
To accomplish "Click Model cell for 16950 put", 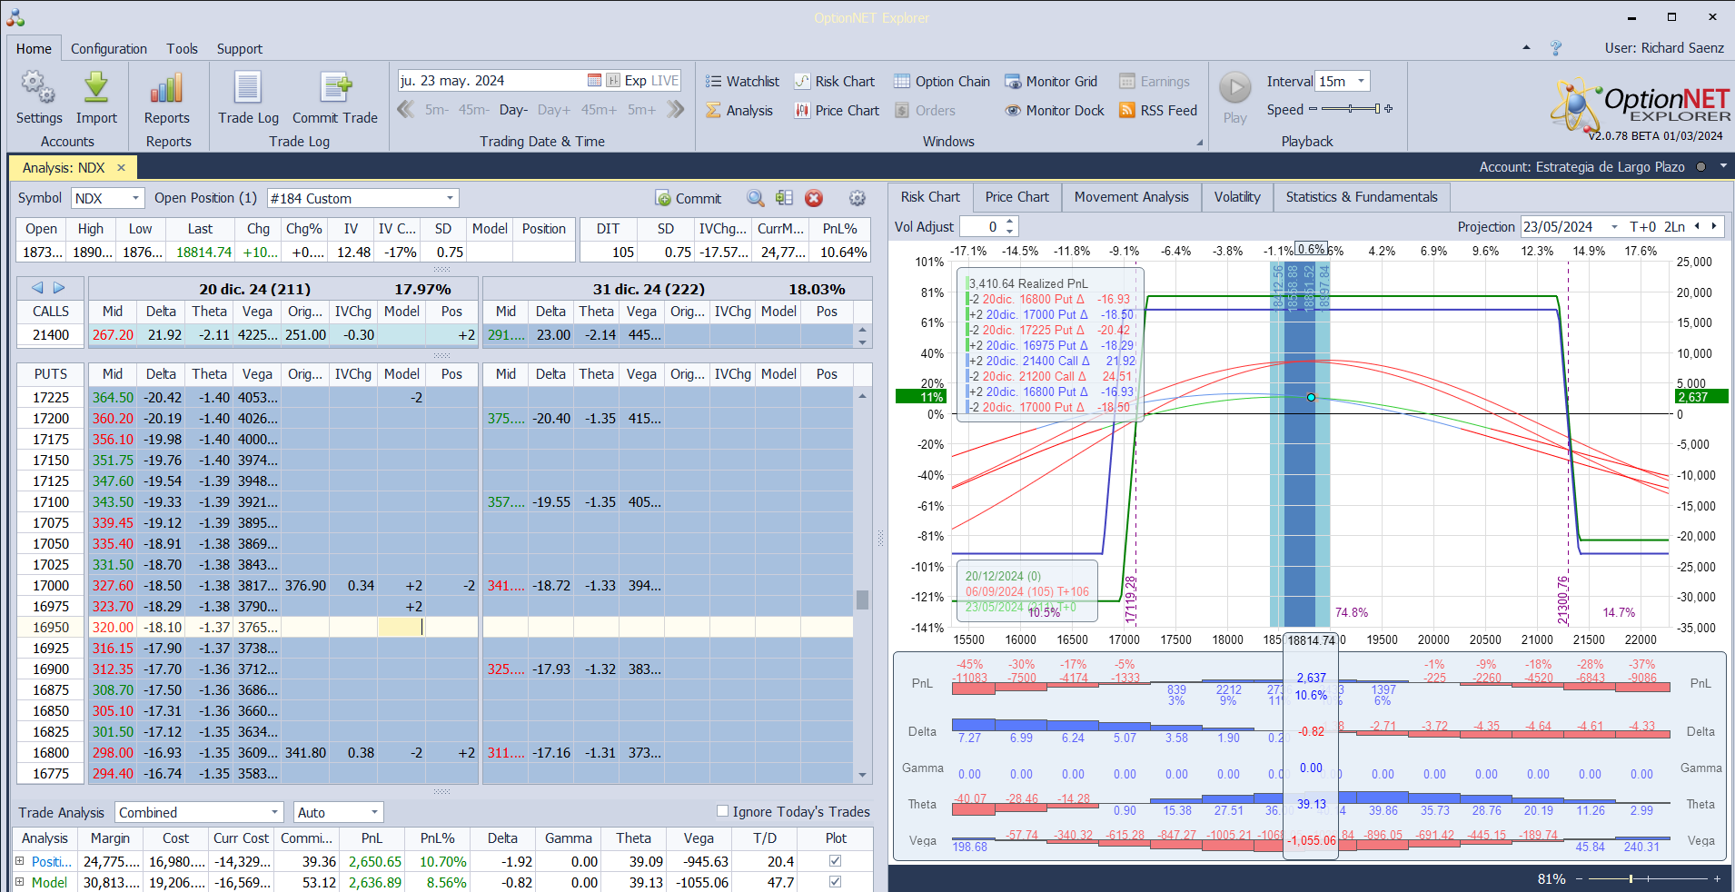I will tap(402, 627).
